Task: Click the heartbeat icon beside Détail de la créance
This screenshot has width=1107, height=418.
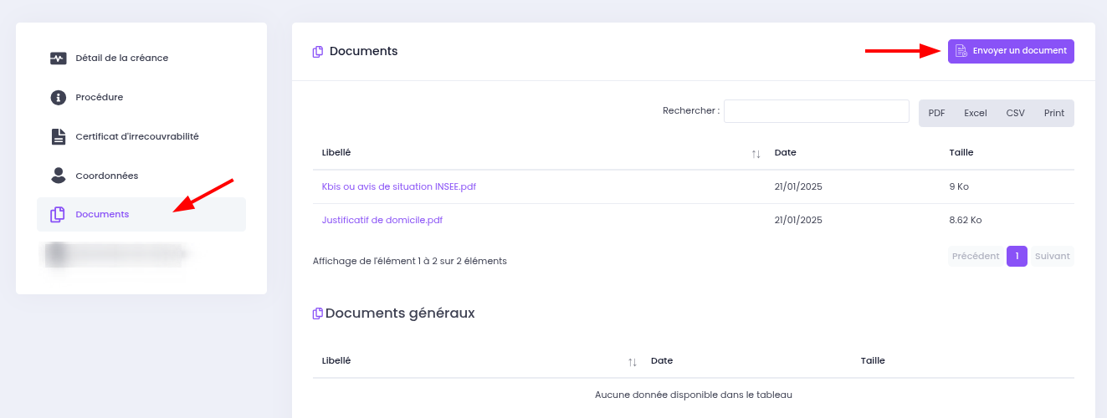Action: [x=58, y=59]
